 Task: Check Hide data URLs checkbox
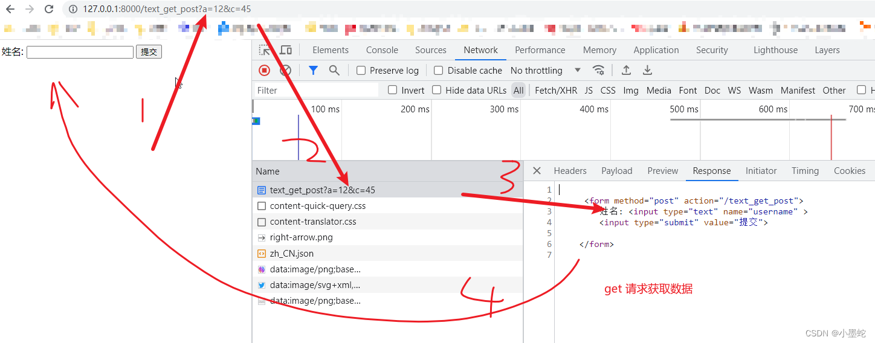coord(437,90)
